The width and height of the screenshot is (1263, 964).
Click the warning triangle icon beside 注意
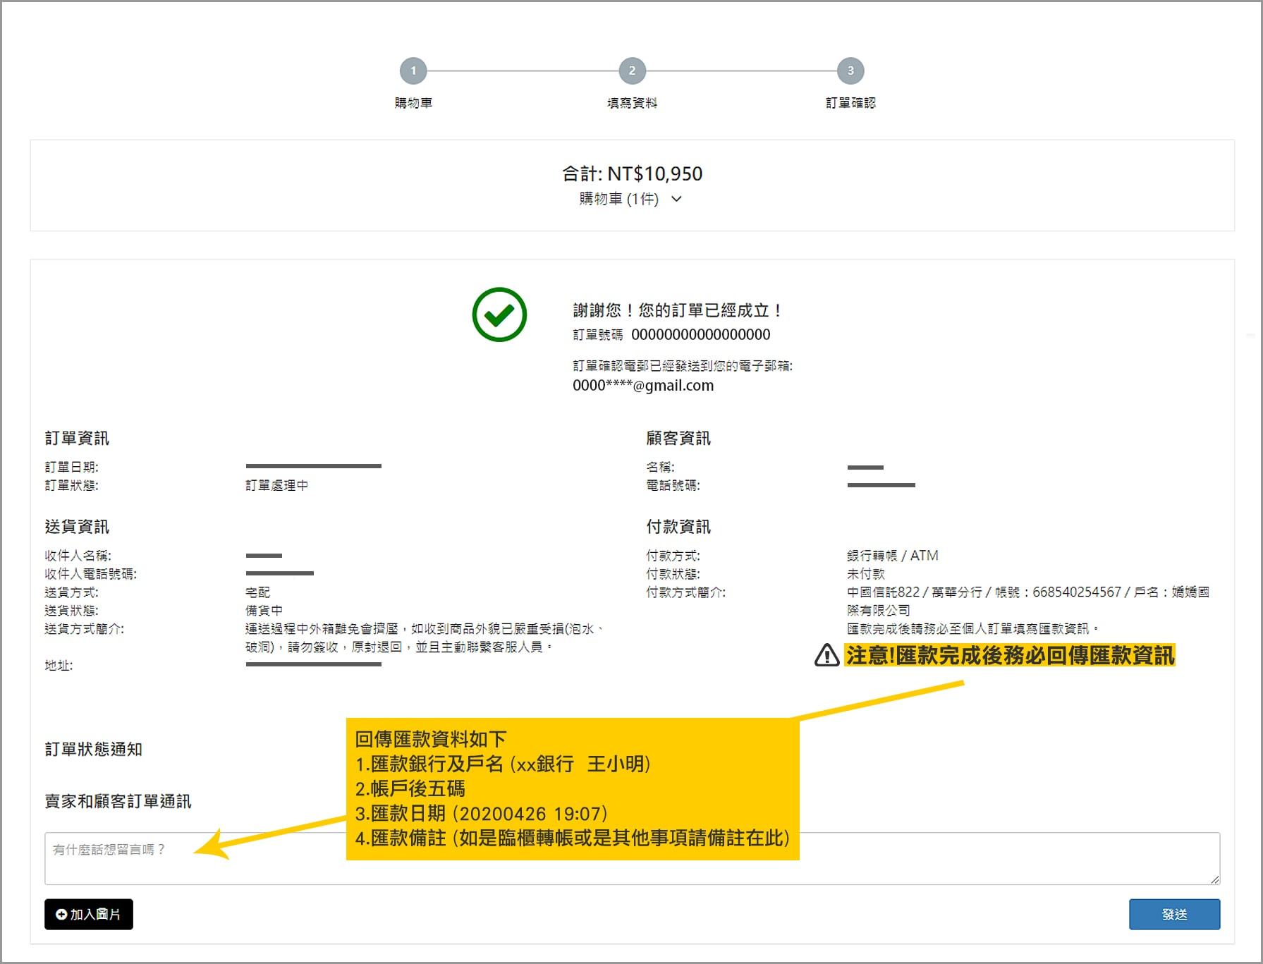pyautogui.click(x=826, y=655)
